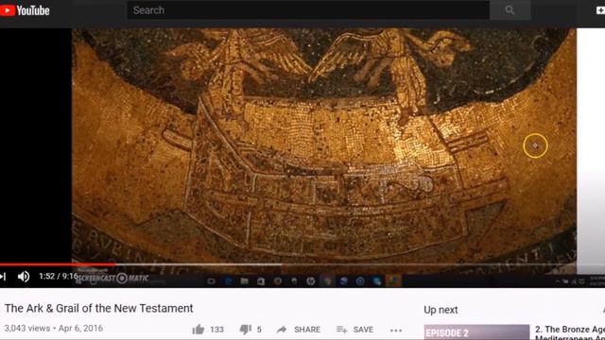Click the 1:52 / 9:16 time display
Viewport: 605px width, 340px height.
[x=58, y=276]
